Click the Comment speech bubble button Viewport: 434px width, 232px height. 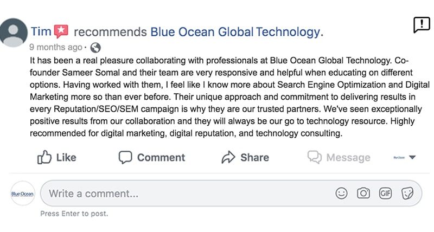(152, 157)
